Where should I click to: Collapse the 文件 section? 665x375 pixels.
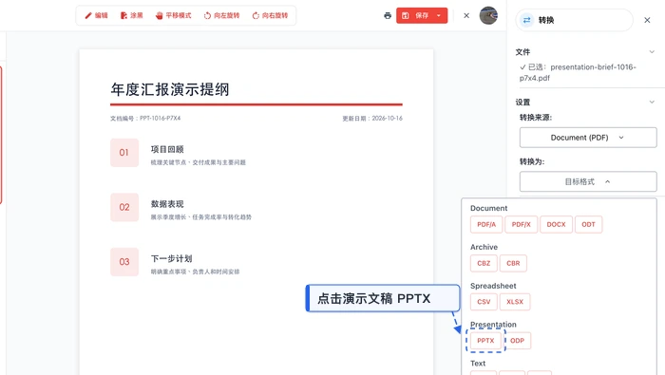click(652, 51)
